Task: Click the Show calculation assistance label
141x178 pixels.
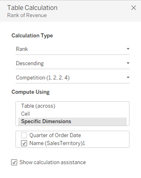Action: pos(52,162)
